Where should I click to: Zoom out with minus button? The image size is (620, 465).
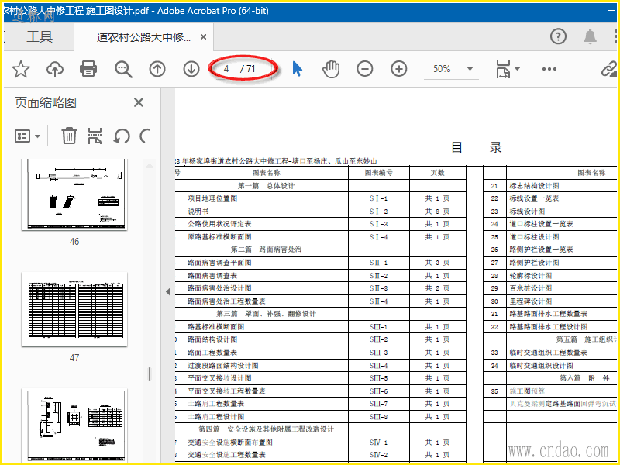click(x=365, y=69)
